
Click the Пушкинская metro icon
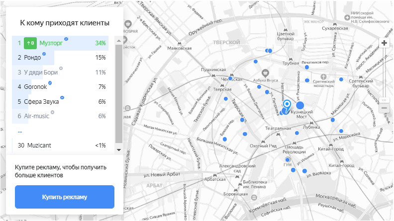pyautogui.click(x=213, y=75)
